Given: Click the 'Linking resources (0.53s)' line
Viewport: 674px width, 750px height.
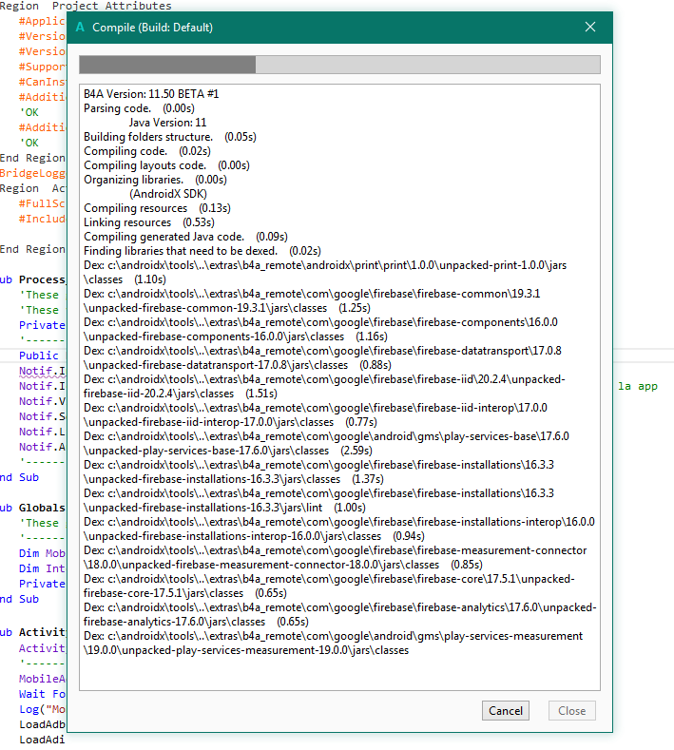Looking at the screenshot, I should 148,222.
